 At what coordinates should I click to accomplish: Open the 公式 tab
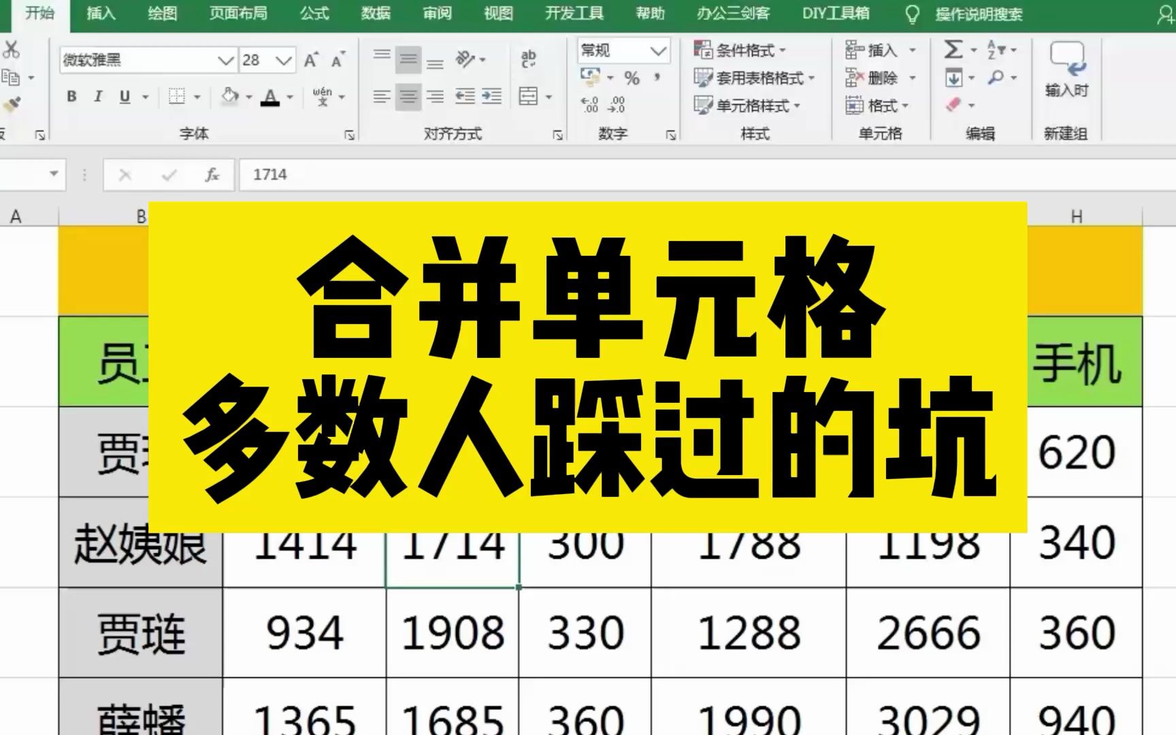click(x=314, y=13)
